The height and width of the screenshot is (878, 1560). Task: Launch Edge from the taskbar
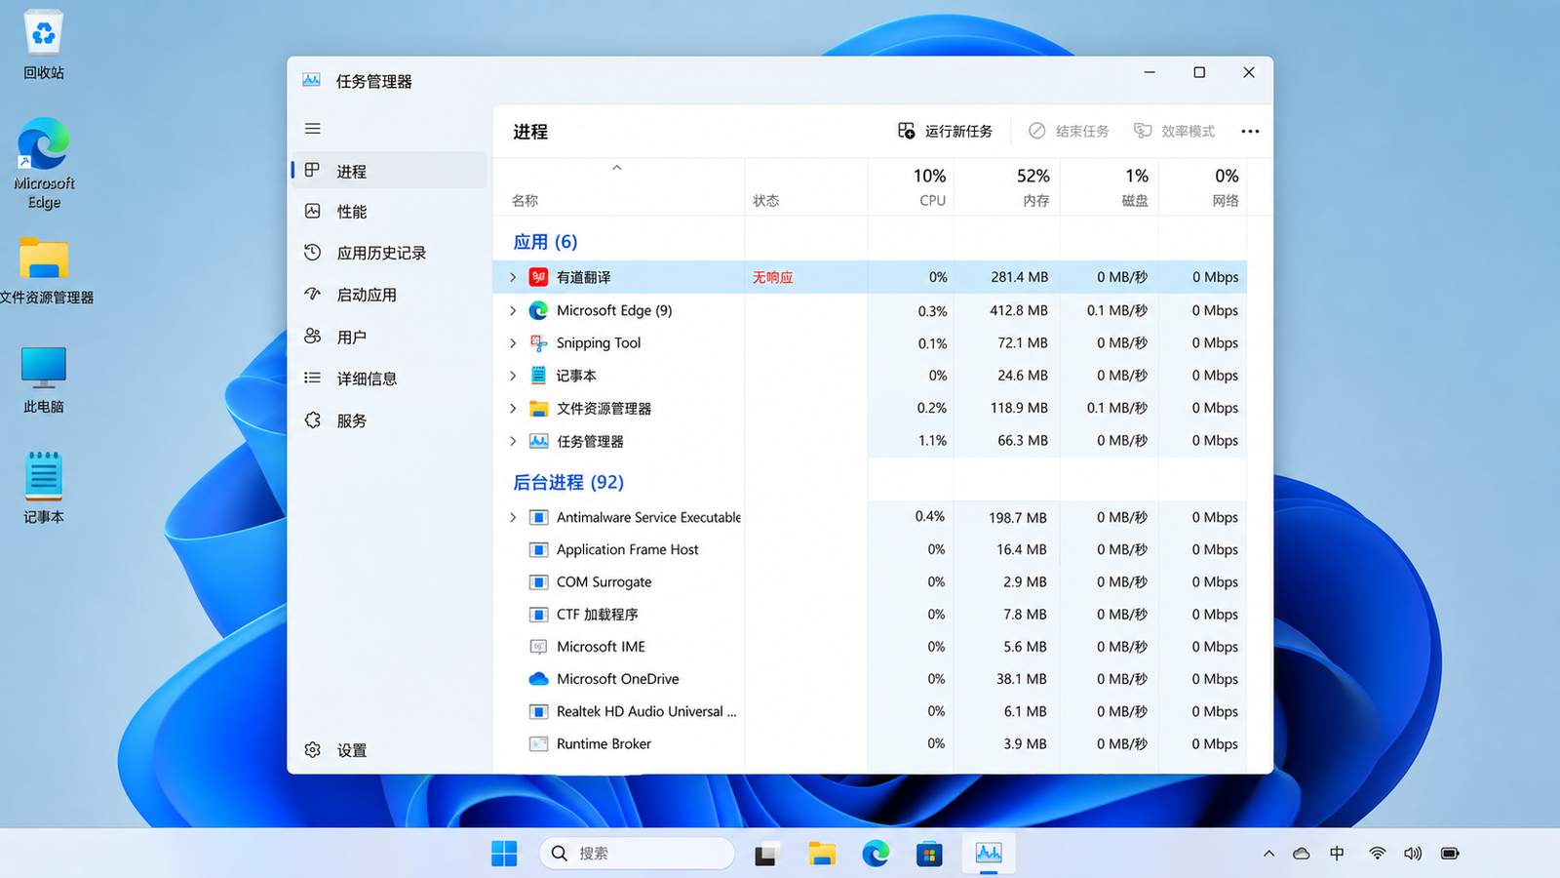(x=876, y=854)
